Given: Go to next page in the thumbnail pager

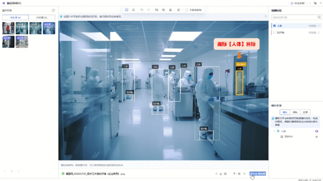Looking at the screenshot, I should 18,171.
